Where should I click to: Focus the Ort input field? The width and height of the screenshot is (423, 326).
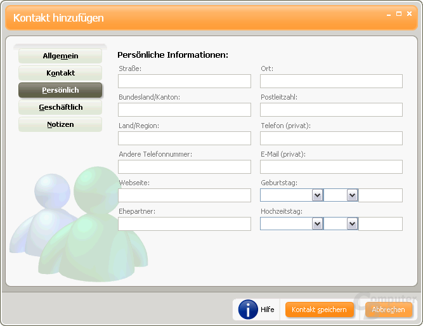coord(331,81)
